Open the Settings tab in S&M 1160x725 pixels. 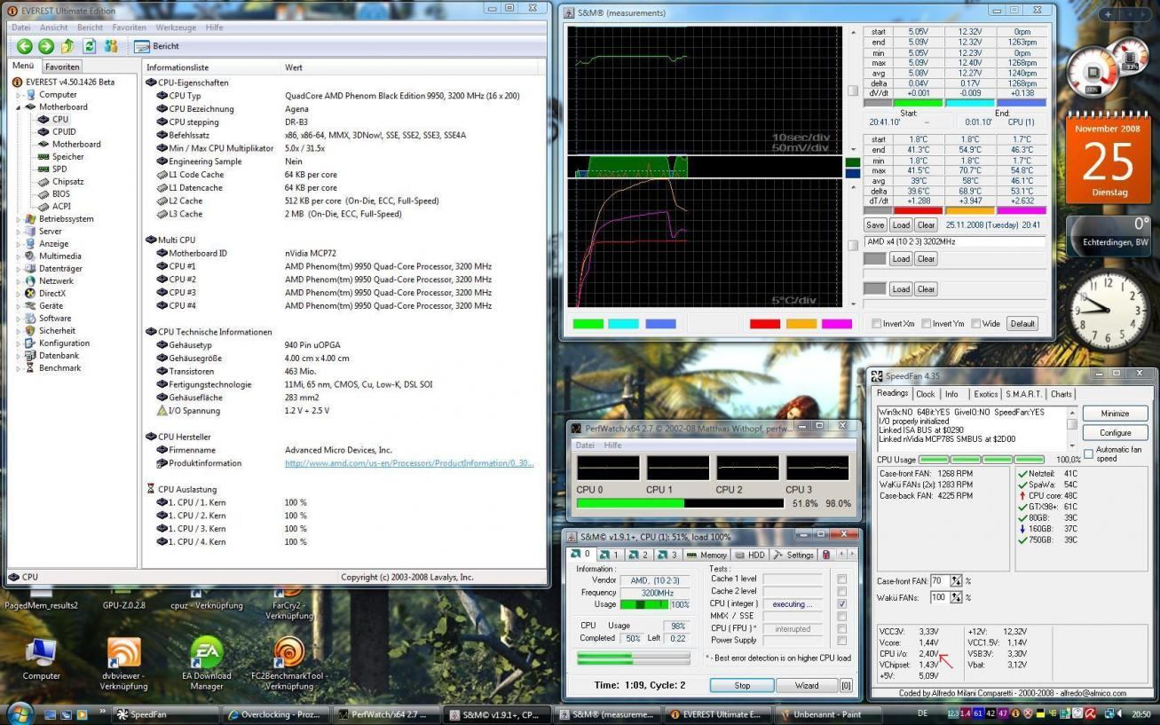click(793, 555)
